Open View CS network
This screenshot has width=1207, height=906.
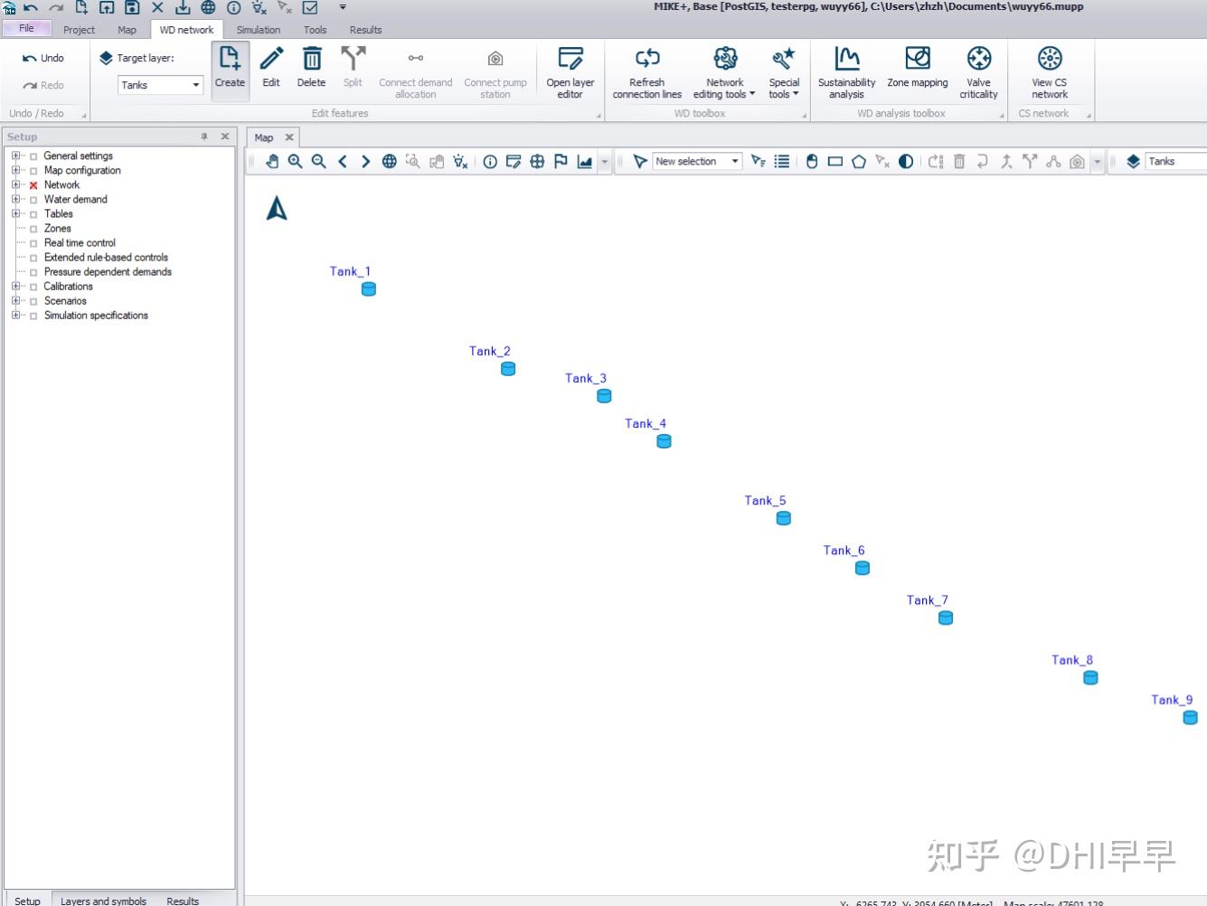pos(1050,71)
